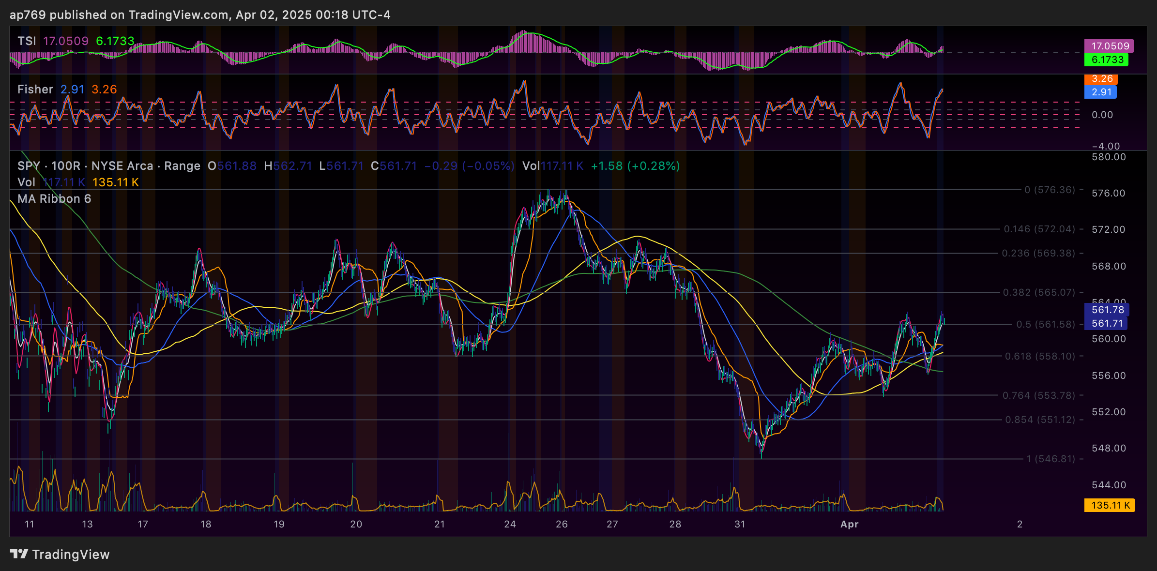
Task: Click the high price H562.71
Action: point(288,166)
